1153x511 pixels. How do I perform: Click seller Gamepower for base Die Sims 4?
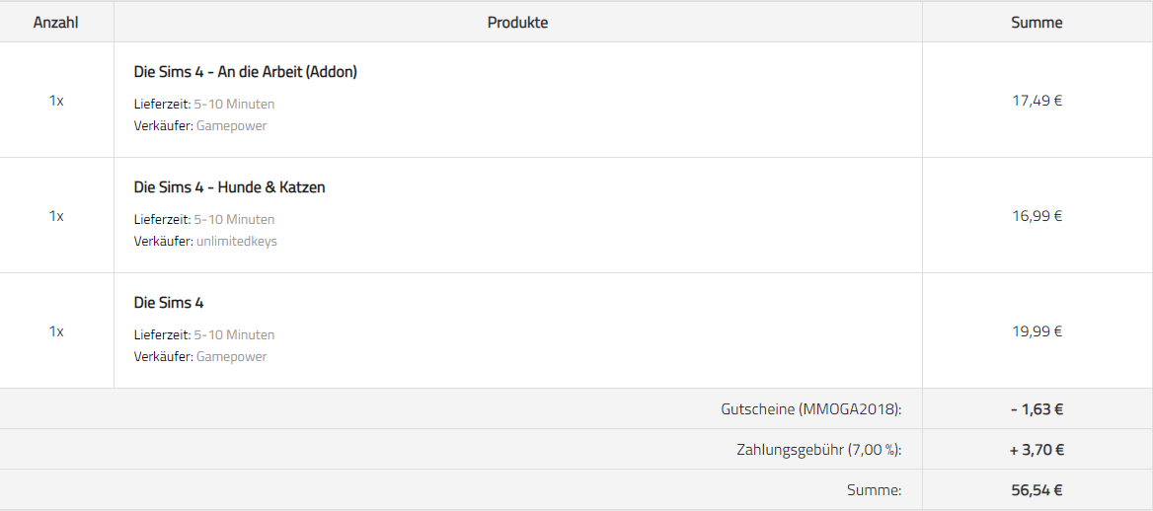[232, 356]
